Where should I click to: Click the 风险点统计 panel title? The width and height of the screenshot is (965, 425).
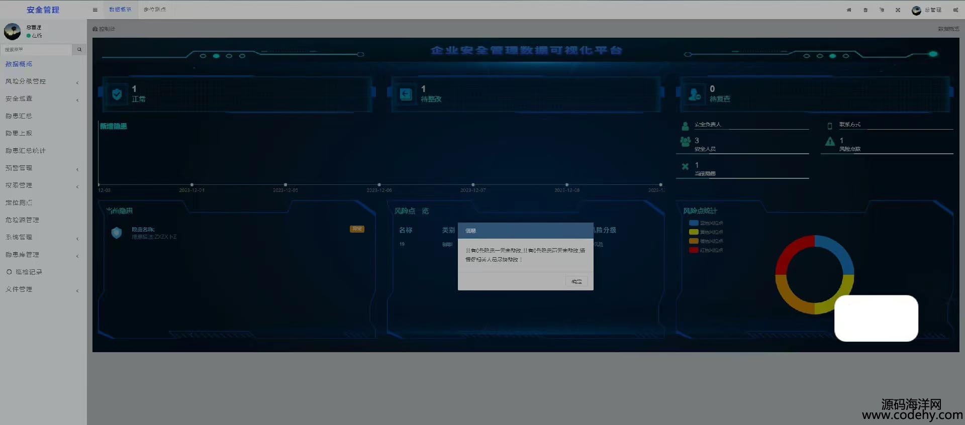coord(700,211)
